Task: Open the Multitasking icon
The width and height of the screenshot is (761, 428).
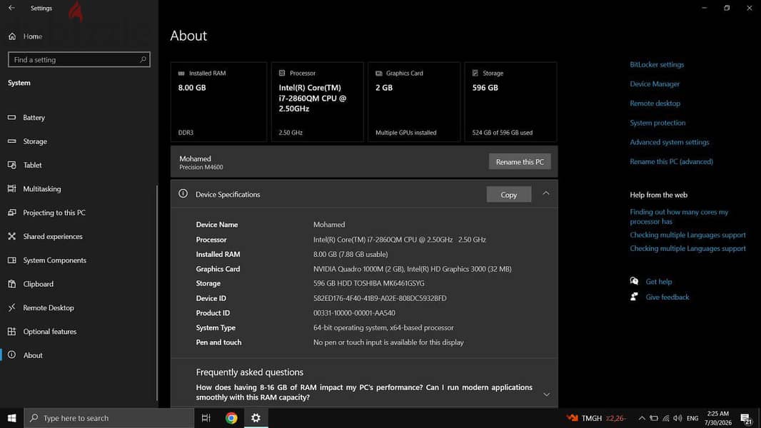Action: click(11, 188)
